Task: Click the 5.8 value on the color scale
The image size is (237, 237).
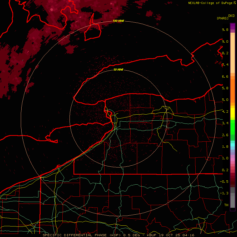Action: coord(225,88)
